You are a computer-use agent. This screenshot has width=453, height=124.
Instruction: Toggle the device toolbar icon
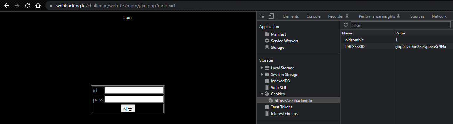coord(271,16)
